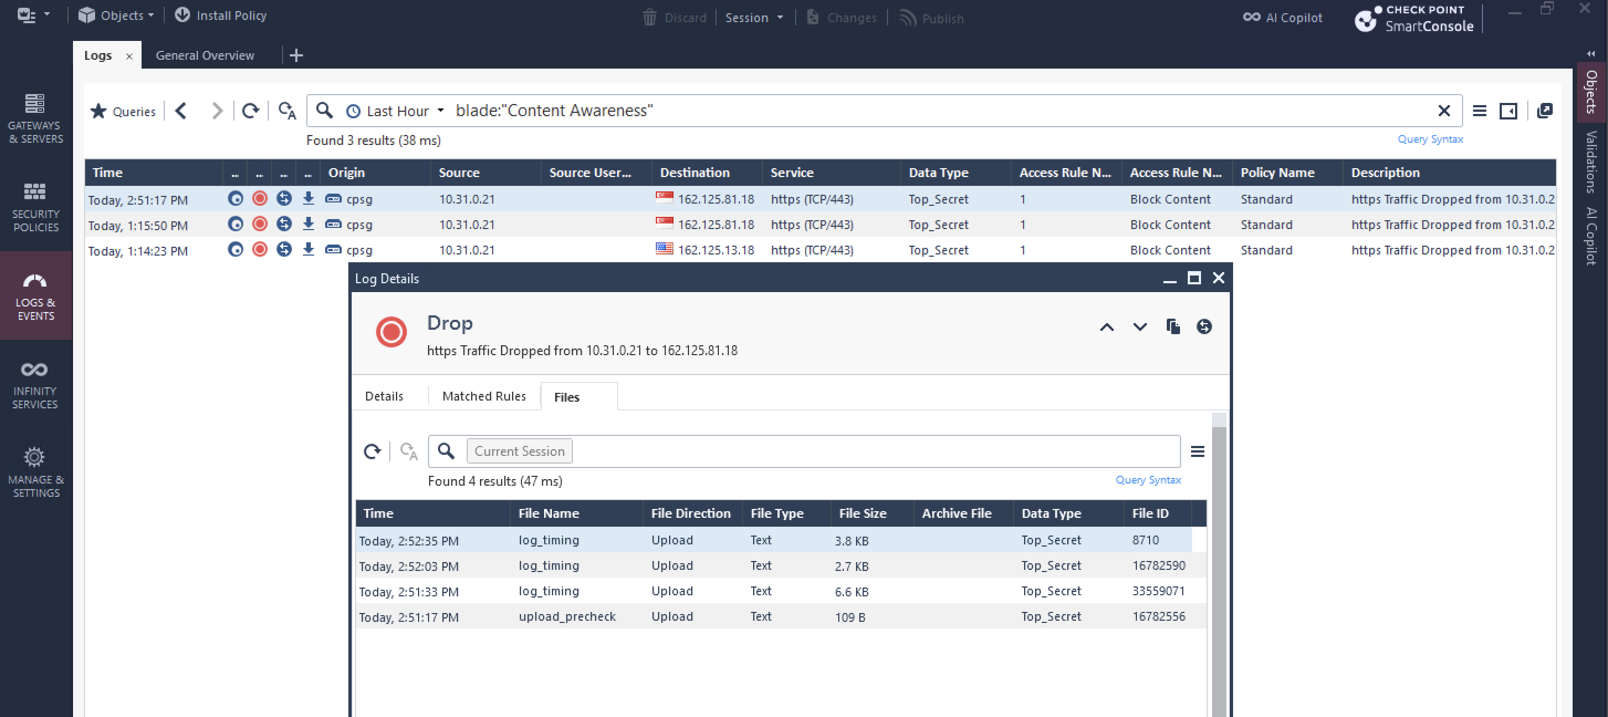
Task: Open new window icon beside search bar
Action: [1544, 111]
